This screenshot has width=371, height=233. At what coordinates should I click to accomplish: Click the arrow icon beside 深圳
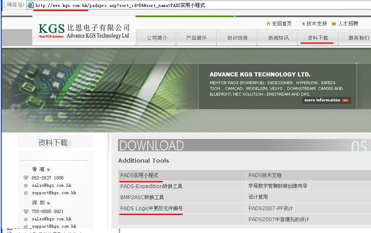(48, 203)
